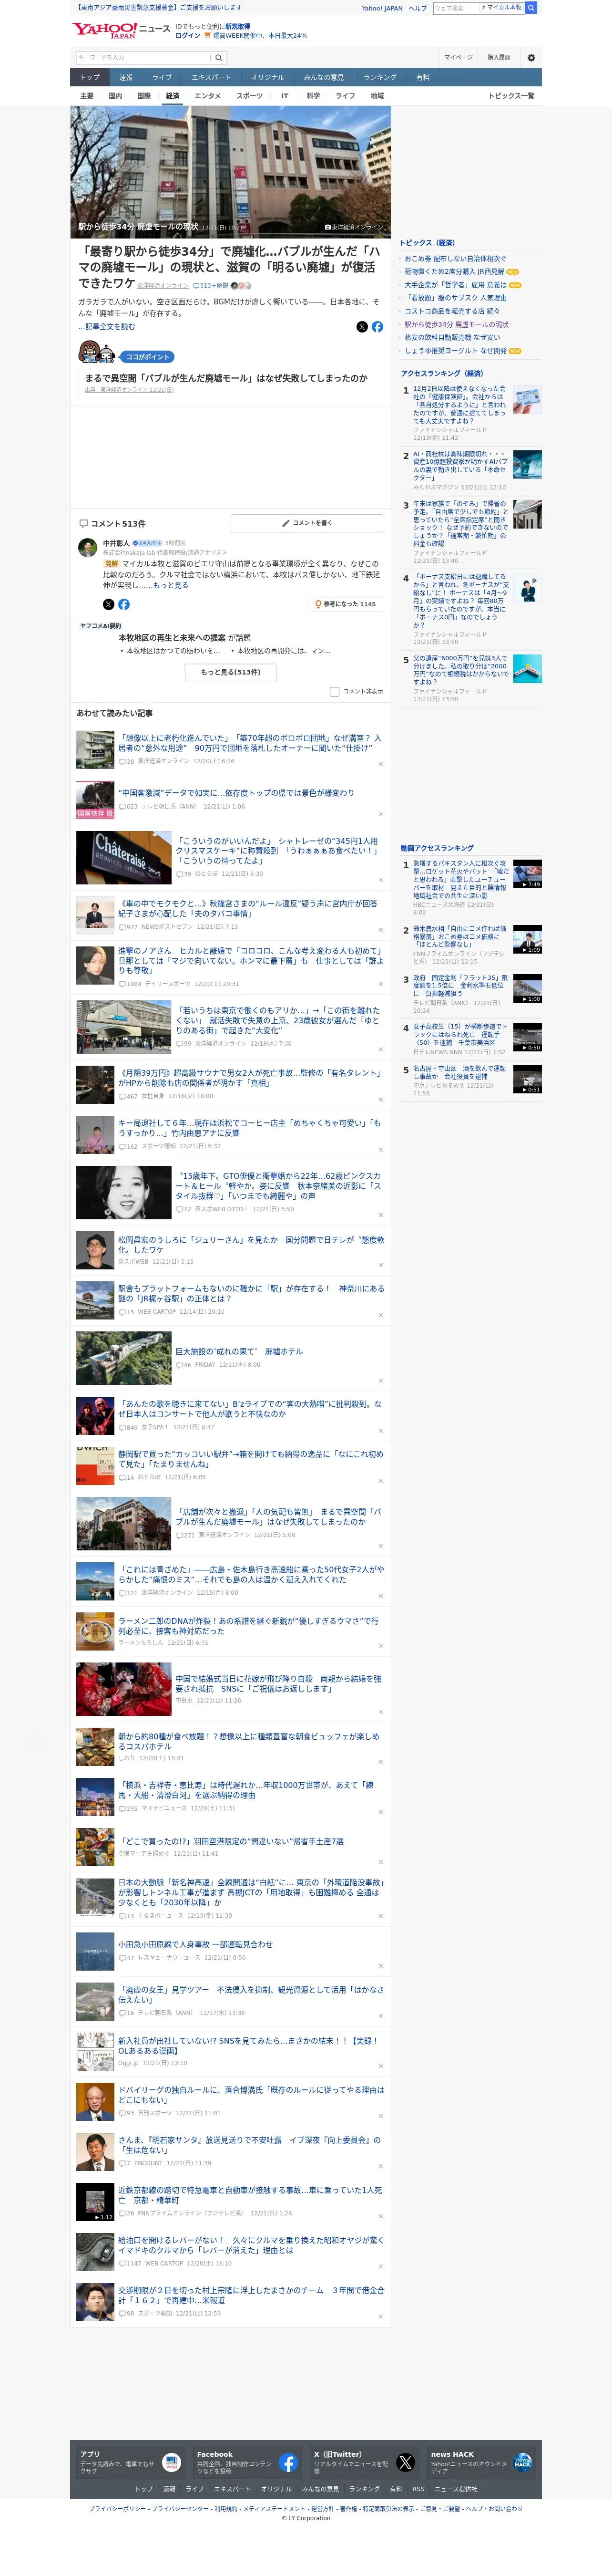Open the 地域 category tab
The height and width of the screenshot is (2576, 612).
tap(377, 96)
